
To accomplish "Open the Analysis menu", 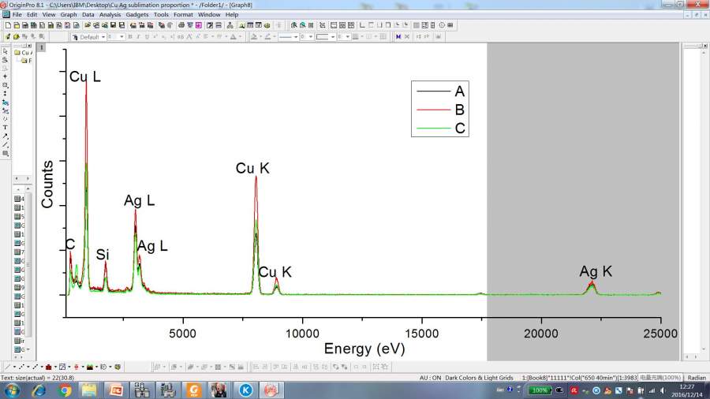I will 110,14.
